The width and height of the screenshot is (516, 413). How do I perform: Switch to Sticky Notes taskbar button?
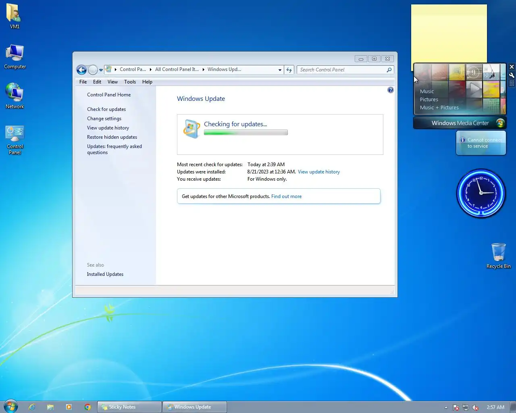point(129,407)
